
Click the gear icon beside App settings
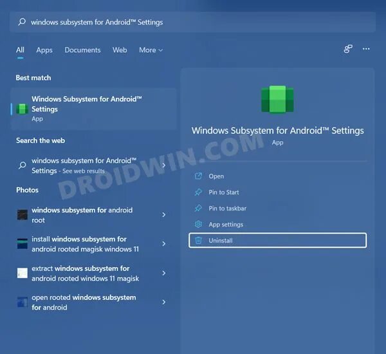198,224
